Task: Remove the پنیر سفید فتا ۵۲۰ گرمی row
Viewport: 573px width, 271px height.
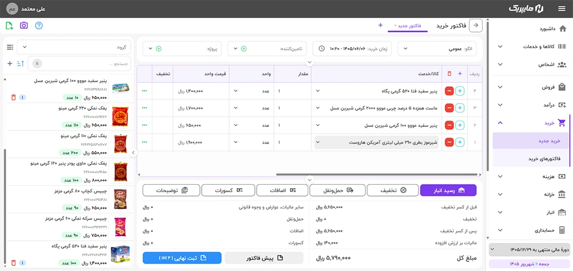Action: pos(449,90)
